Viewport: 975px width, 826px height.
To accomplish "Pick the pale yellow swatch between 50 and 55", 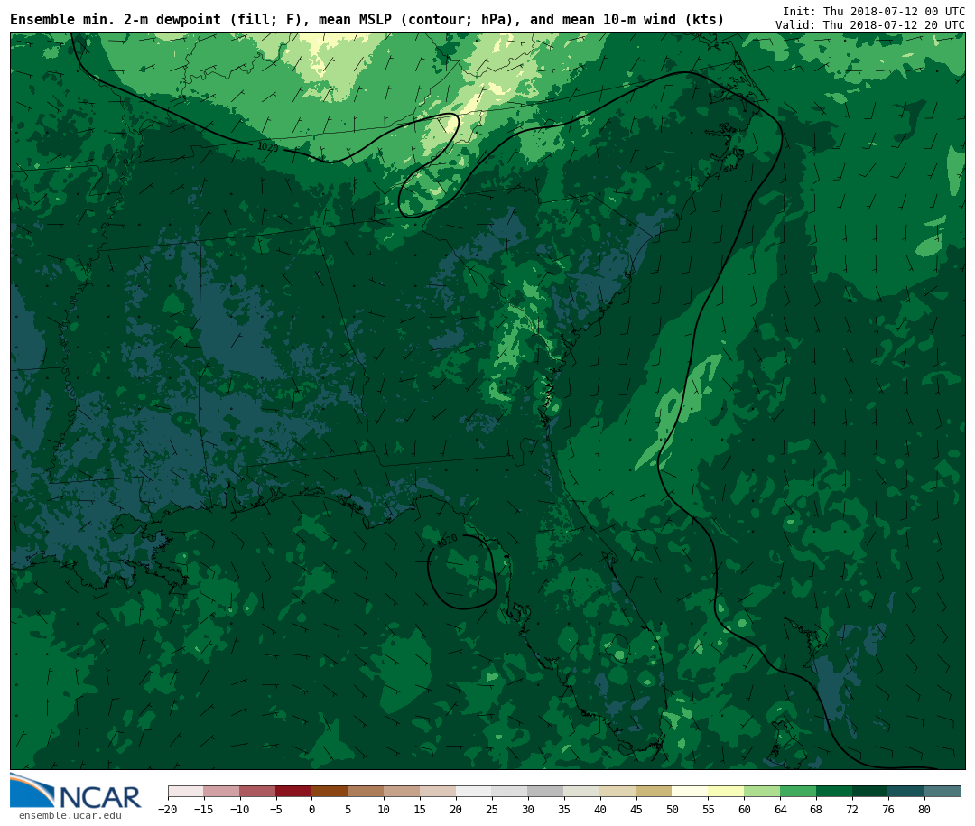I will [x=690, y=792].
